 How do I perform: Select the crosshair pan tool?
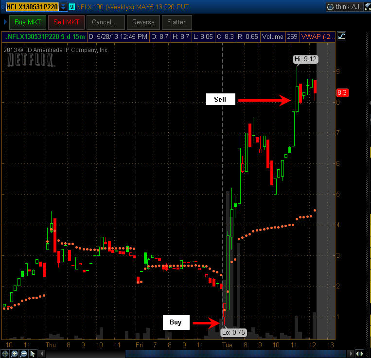[x=5, y=354]
